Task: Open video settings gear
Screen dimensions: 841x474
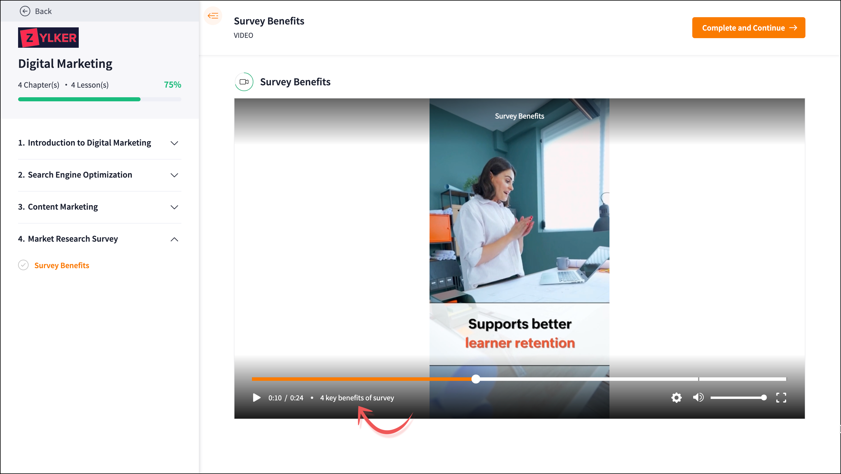Action: (676, 398)
